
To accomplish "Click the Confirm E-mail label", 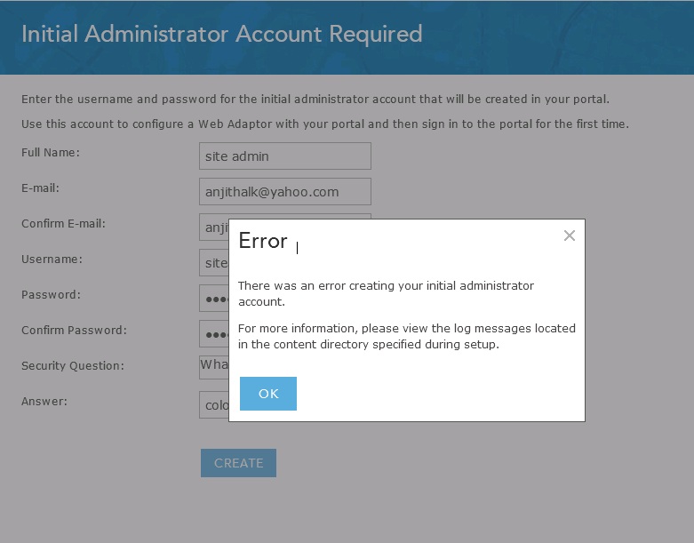I will click(63, 223).
